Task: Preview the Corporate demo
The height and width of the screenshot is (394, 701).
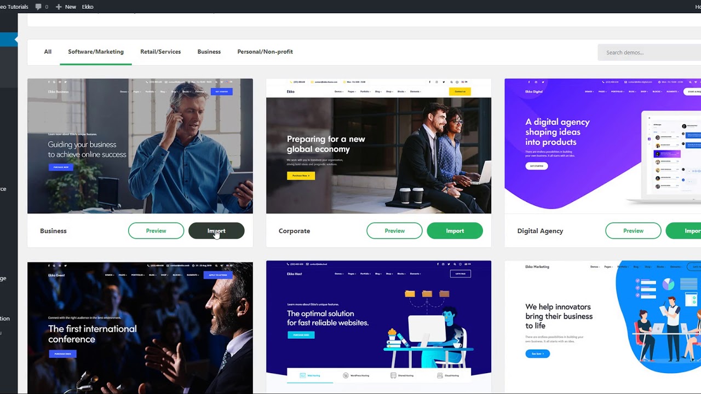Action: click(x=394, y=231)
